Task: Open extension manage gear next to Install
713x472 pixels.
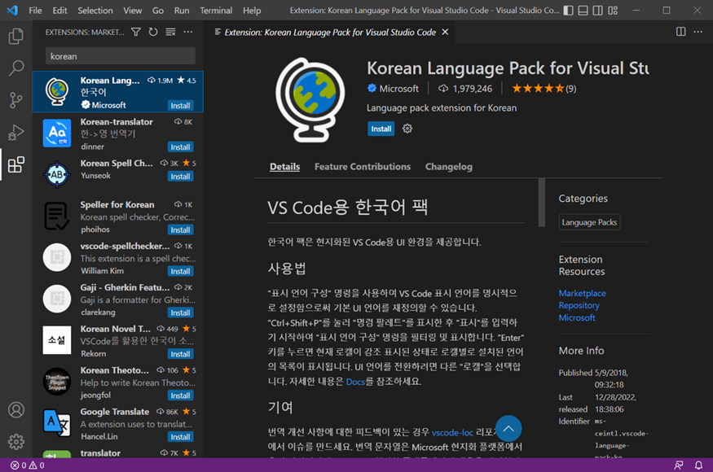Action: (407, 129)
